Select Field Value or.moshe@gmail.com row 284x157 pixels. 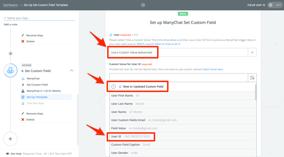(x=182, y=128)
